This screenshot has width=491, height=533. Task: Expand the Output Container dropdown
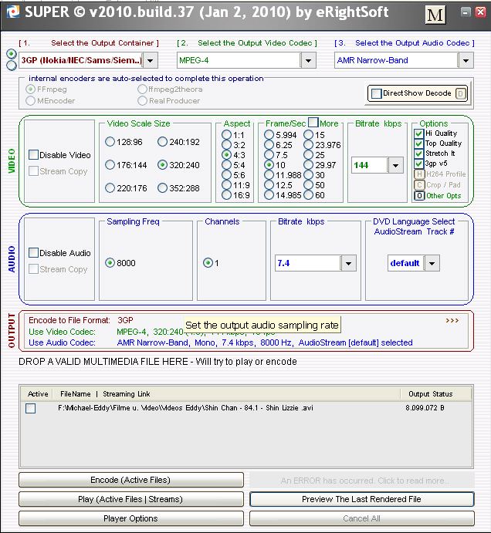pyautogui.click(x=150, y=60)
